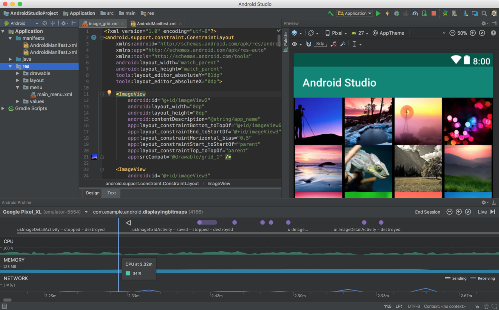This screenshot has height=310, width=499.
Task: Open AVD Manager from the toolbar
Action: click(x=454, y=13)
